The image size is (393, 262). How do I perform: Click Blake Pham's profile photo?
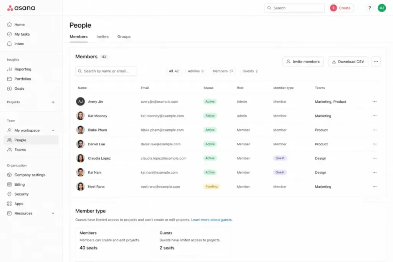80,130
